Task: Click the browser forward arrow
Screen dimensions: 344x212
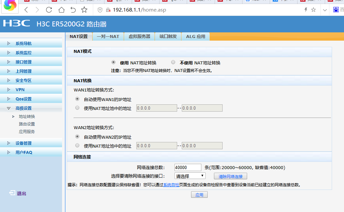Action: point(37,10)
